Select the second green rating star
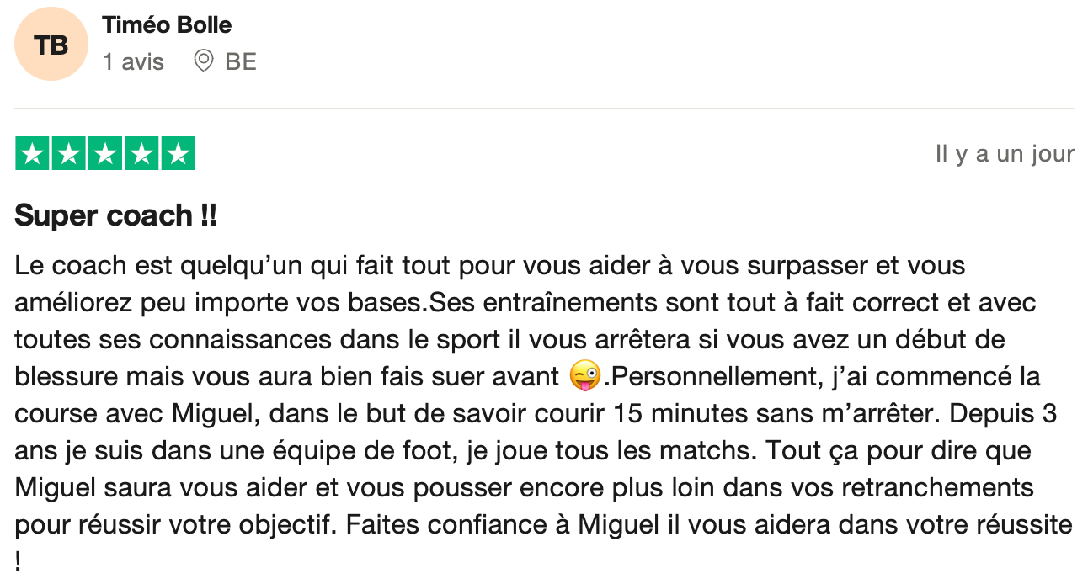 [69, 154]
